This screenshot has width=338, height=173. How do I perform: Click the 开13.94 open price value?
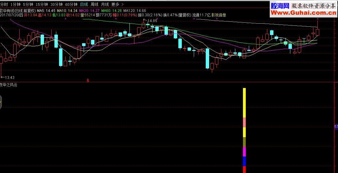(30, 15)
